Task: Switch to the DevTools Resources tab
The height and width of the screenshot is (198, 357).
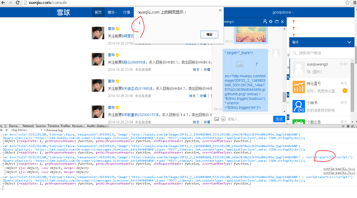Action: pyautogui.click(x=78, y=126)
